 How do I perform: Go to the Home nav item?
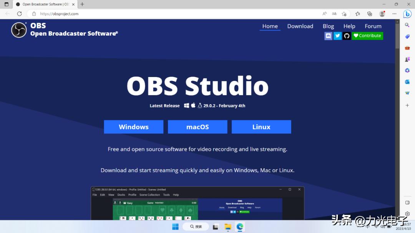click(x=270, y=26)
